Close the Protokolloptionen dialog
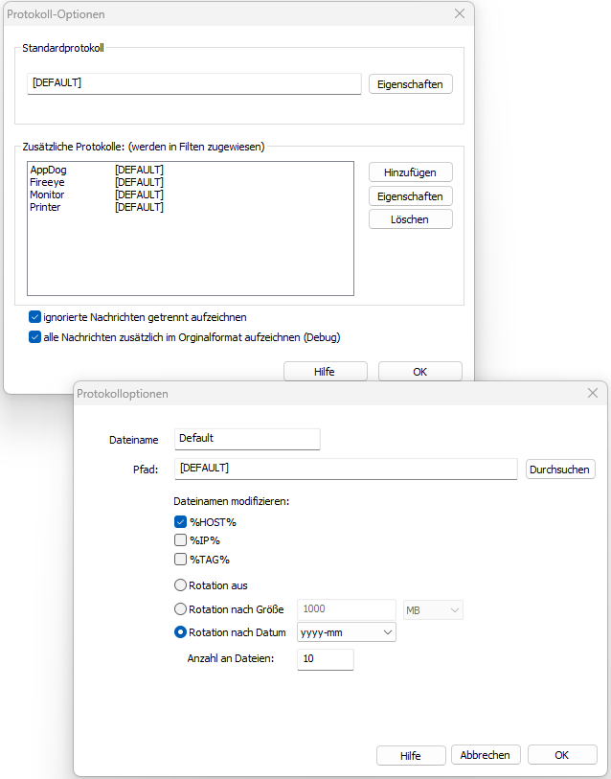Image resolution: width=611 pixels, height=779 pixels. point(593,393)
